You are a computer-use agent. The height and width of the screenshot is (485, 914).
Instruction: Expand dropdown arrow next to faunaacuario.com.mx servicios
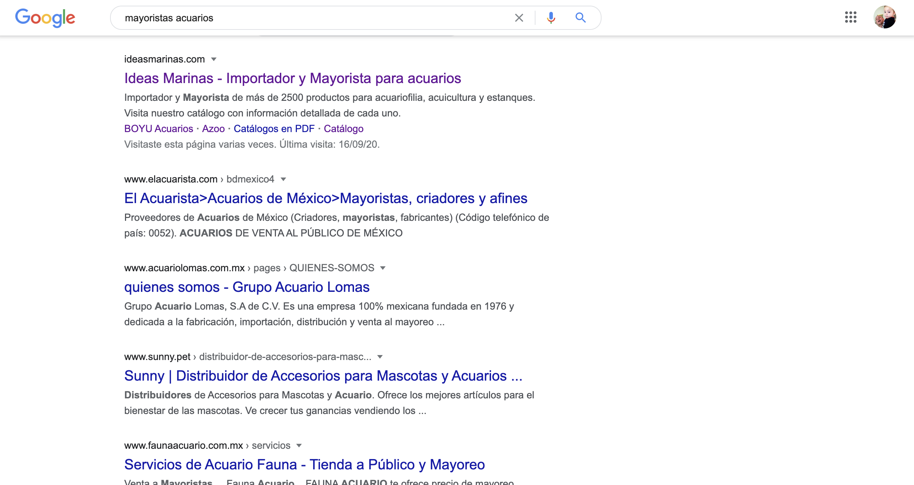[x=299, y=446]
